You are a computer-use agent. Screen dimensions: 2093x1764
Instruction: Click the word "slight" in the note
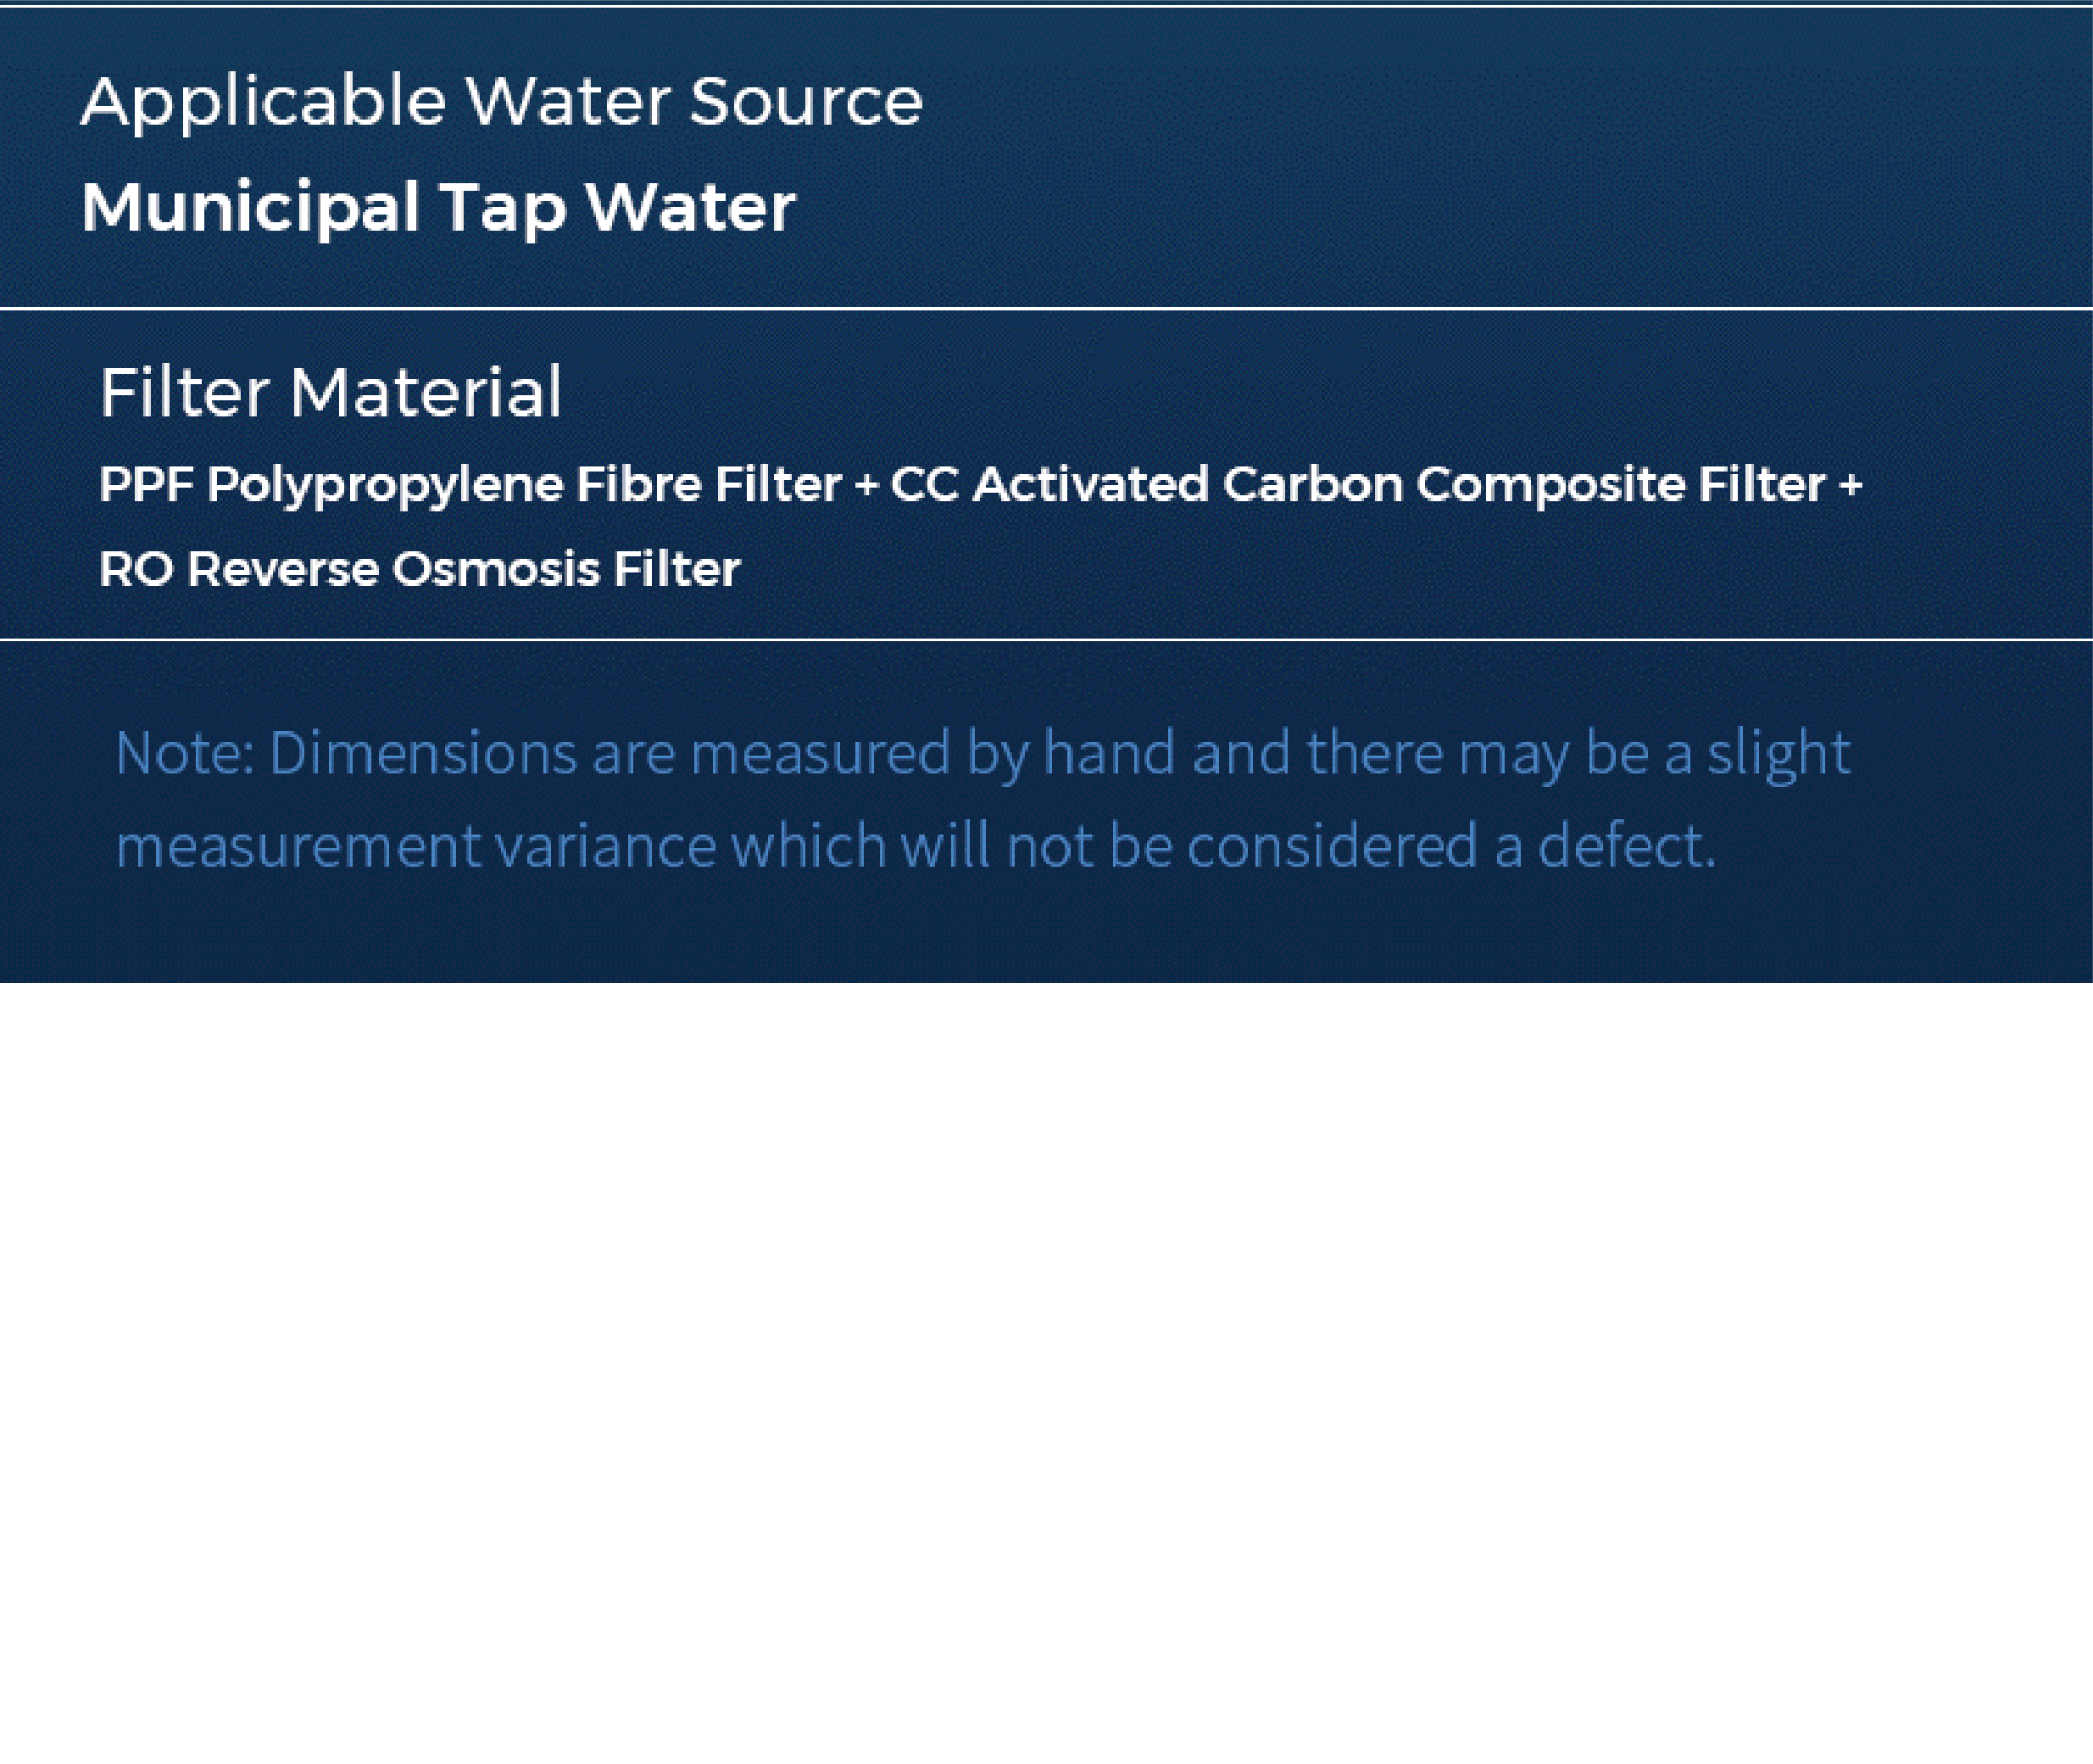[x=1778, y=755]
